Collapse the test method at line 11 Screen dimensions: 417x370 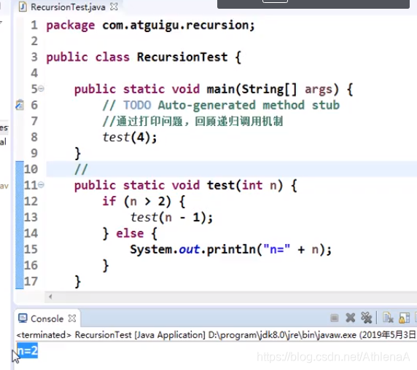coord(42,184)
